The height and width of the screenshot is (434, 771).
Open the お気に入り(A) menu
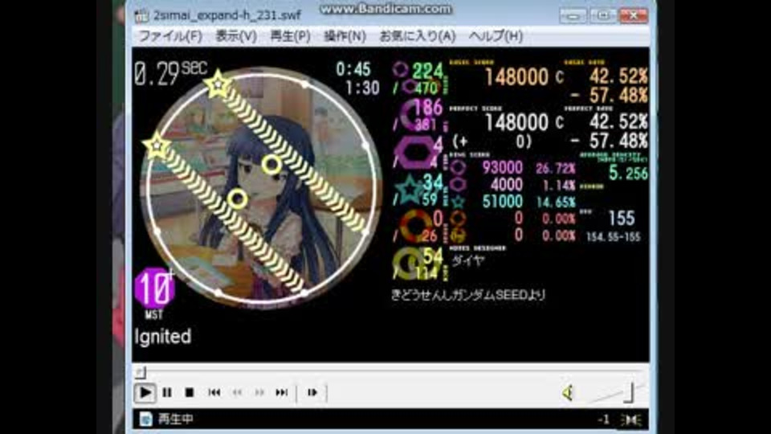point(418,36)
